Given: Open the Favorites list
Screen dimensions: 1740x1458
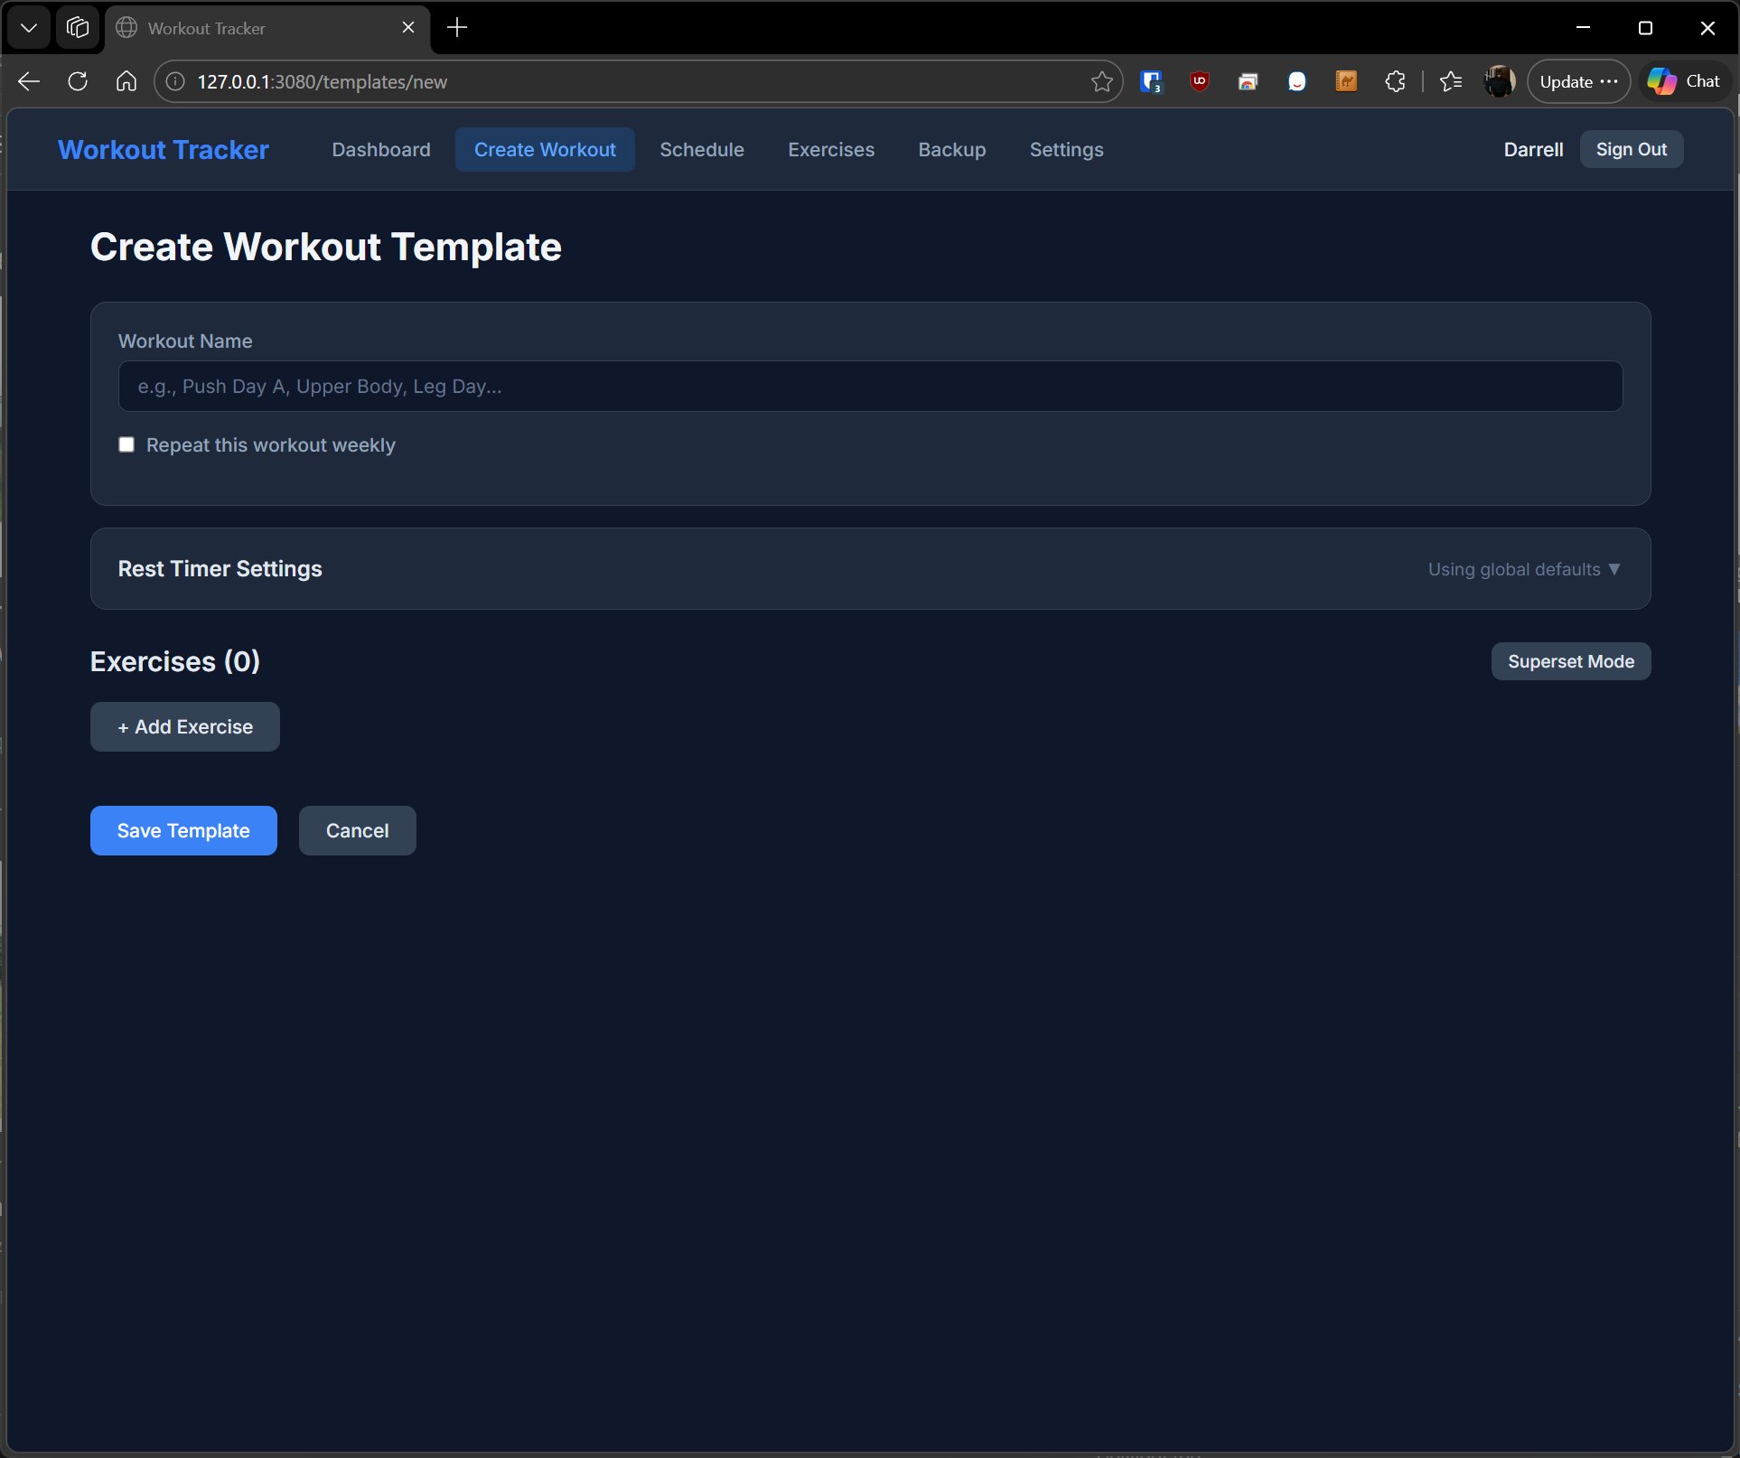Looking at the screenshot, I should pos(1452,81).
